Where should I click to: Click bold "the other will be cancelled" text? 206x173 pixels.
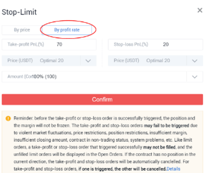coord(140,169)
